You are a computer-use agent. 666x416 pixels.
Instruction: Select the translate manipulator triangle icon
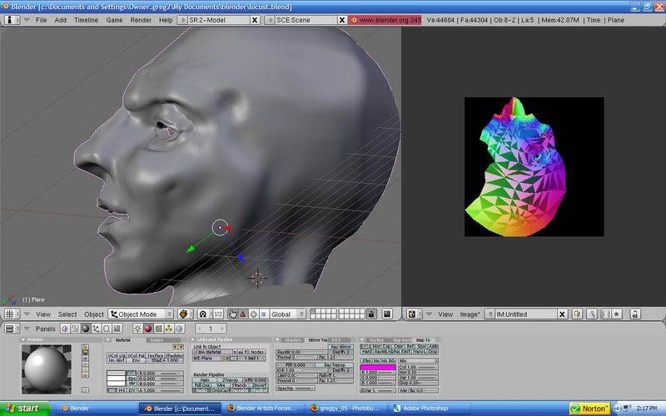point(245,314)
